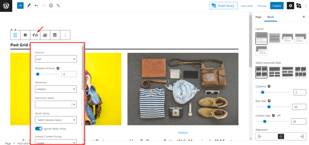309x145 pixels.
Task: Set alignment to right
Action: [302, 136]
